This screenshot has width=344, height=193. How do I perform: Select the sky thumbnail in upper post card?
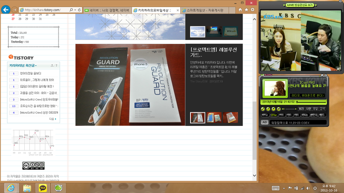pos(198,32)
